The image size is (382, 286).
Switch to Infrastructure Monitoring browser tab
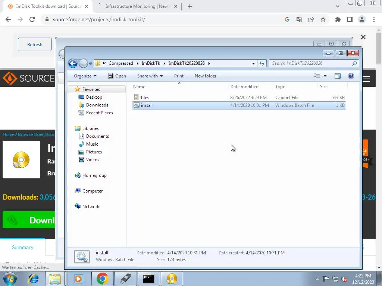point(137,6)
